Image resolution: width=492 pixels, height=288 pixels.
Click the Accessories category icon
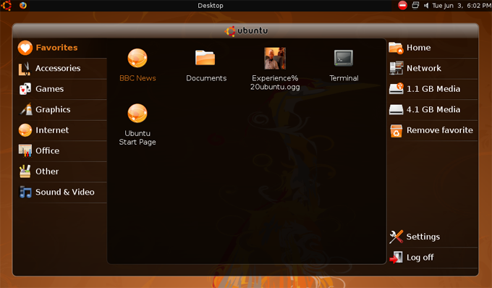coord(25,69)
